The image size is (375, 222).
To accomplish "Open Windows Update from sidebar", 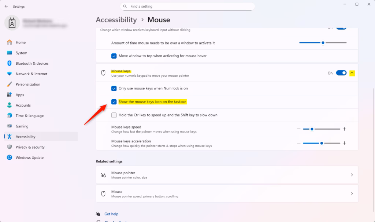I will pyautogui.click(x=29, y=158).
